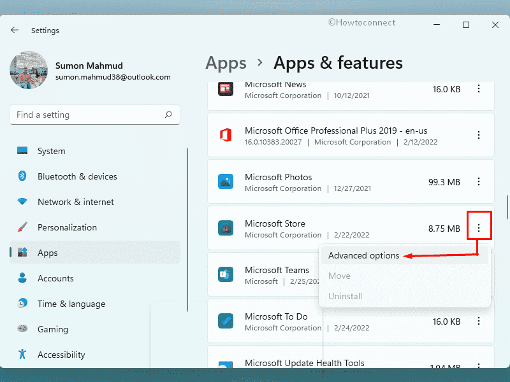Click the Microsoft Store app icon

point(226,228)
